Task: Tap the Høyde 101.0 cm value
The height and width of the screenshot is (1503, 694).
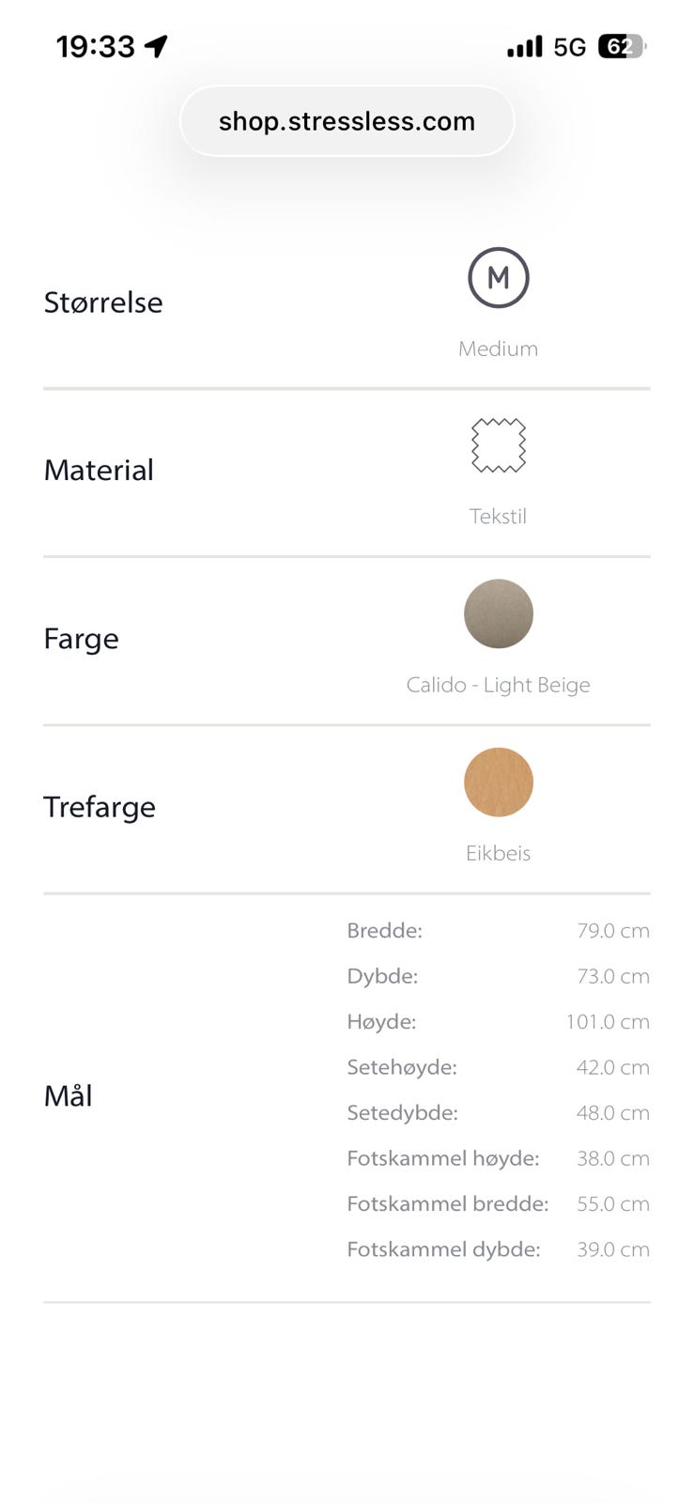Action: pos(607,1022)
